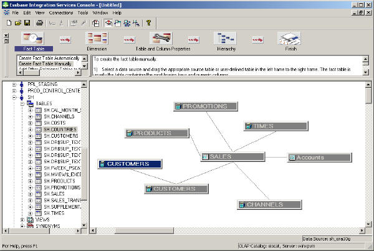Open the Window menu
This screenshot has height=251, width=374.
point(100,12)
